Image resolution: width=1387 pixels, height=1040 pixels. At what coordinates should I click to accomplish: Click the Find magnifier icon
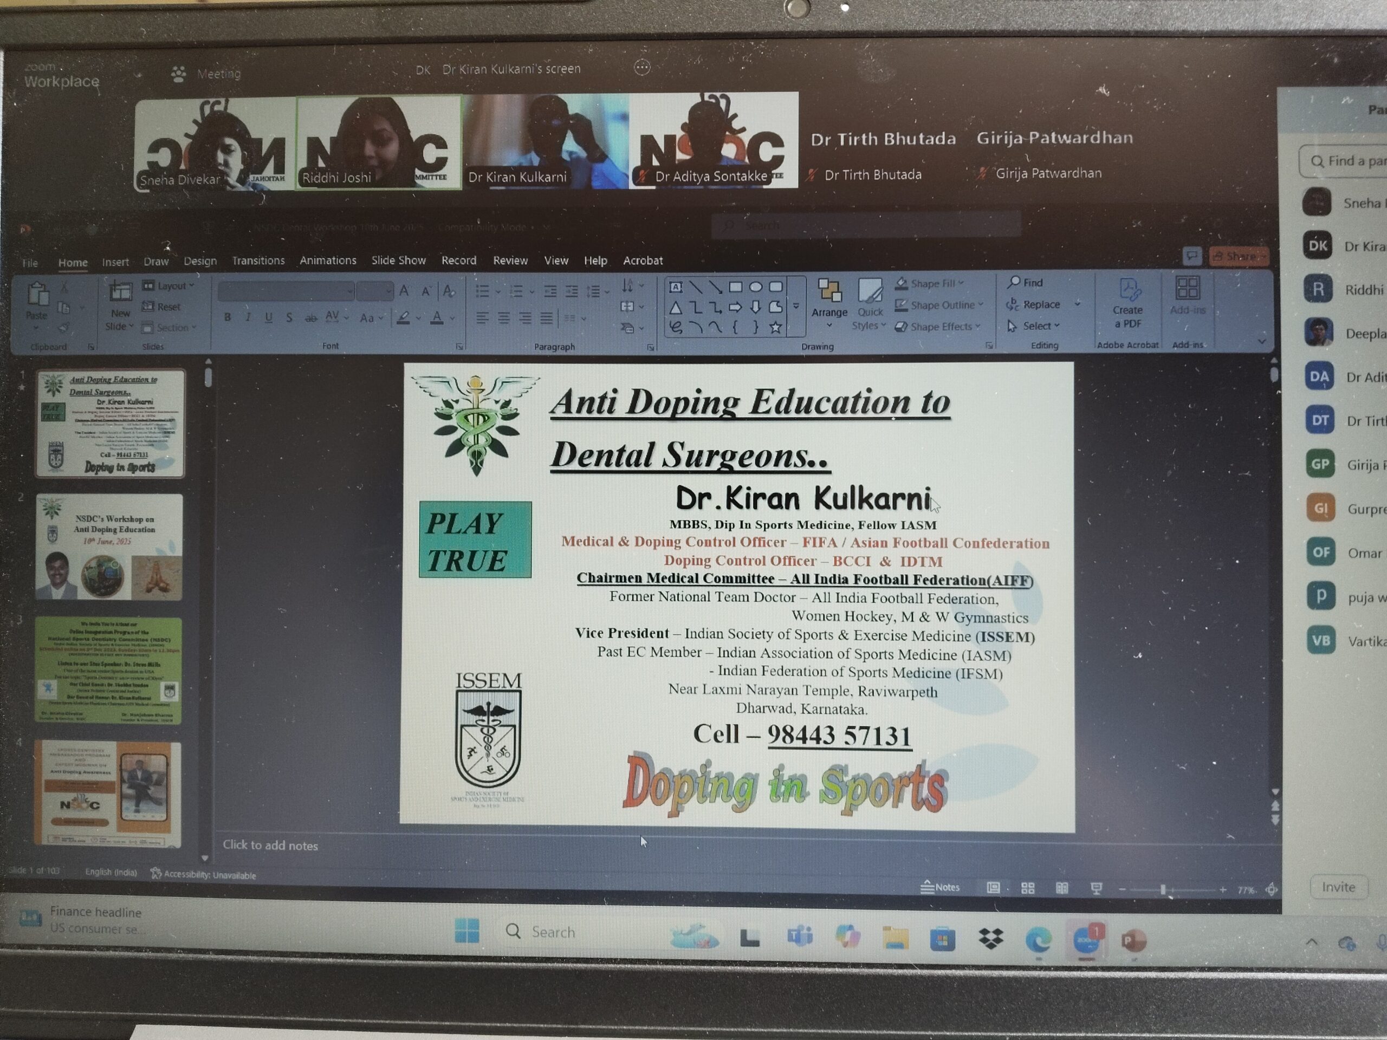point(1013,283)
